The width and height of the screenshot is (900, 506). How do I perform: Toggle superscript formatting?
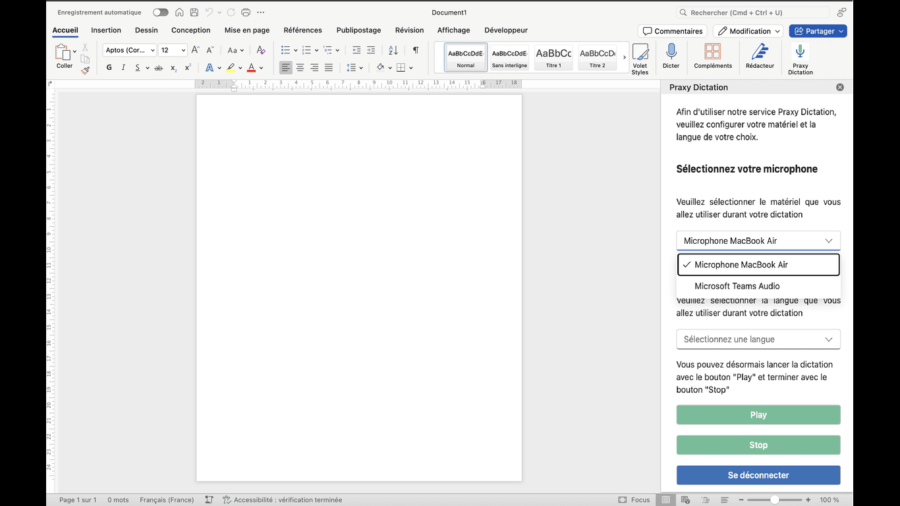[x=188, y=68]
